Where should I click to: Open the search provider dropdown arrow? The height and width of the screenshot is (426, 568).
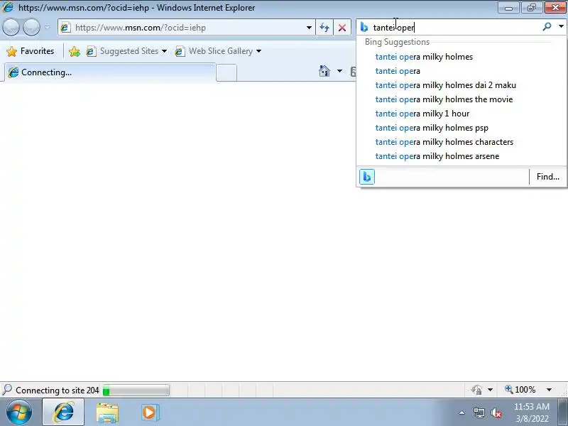pyautogui.click(x=561, y=27)
